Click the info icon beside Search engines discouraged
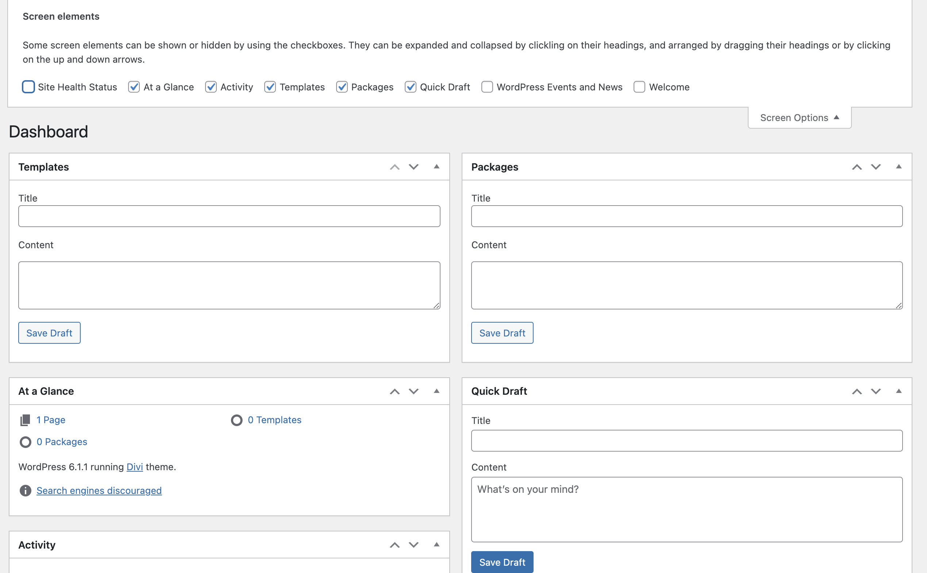 (26, 490)
